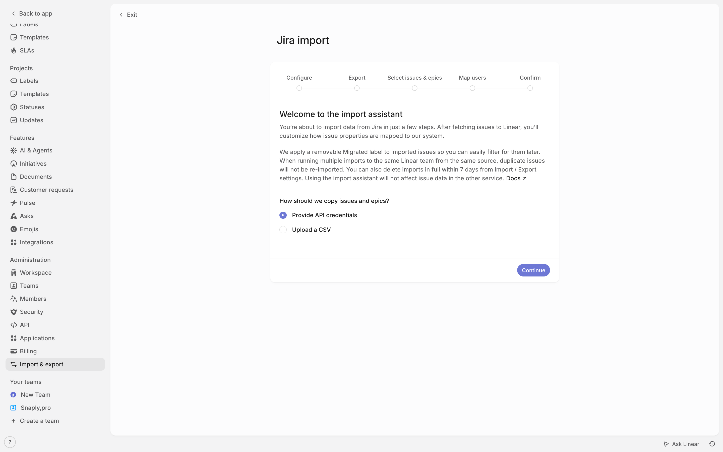Click the Initiatives icon

point(14,163)
